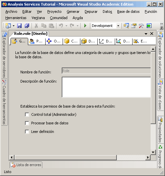Switch to the E... mining structures tab

tap(141, 41)
